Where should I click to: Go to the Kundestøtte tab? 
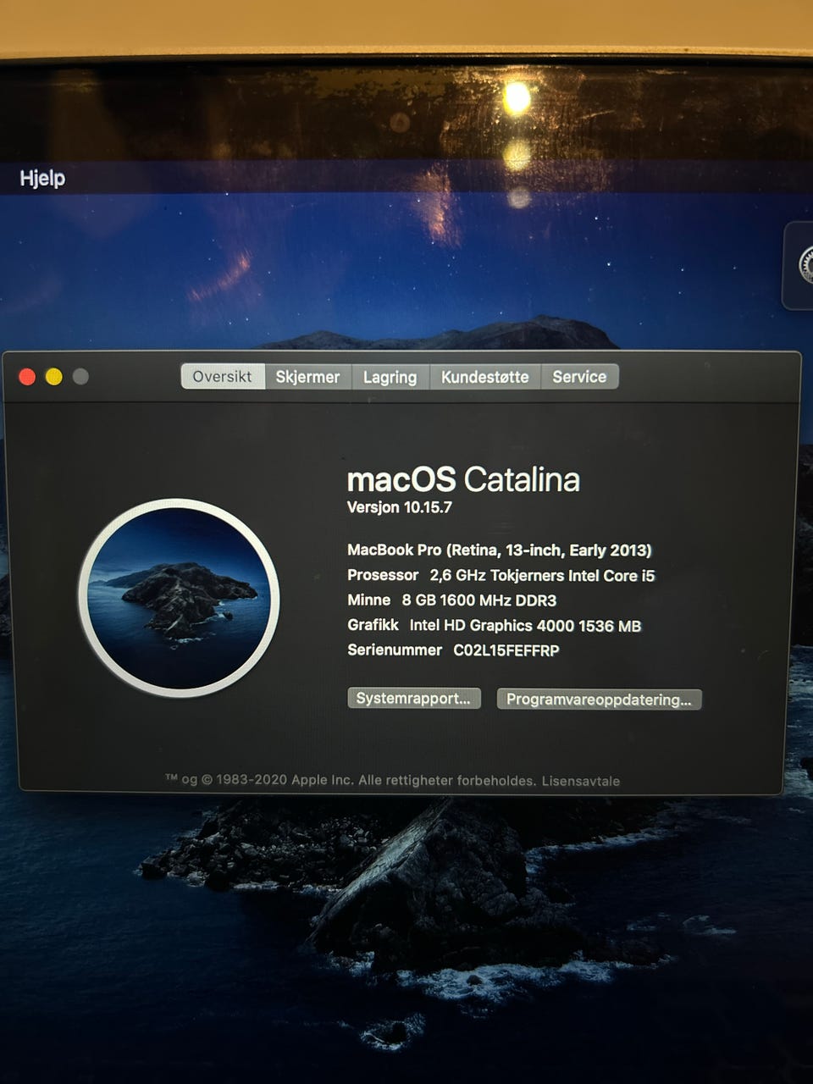[484, 377]
